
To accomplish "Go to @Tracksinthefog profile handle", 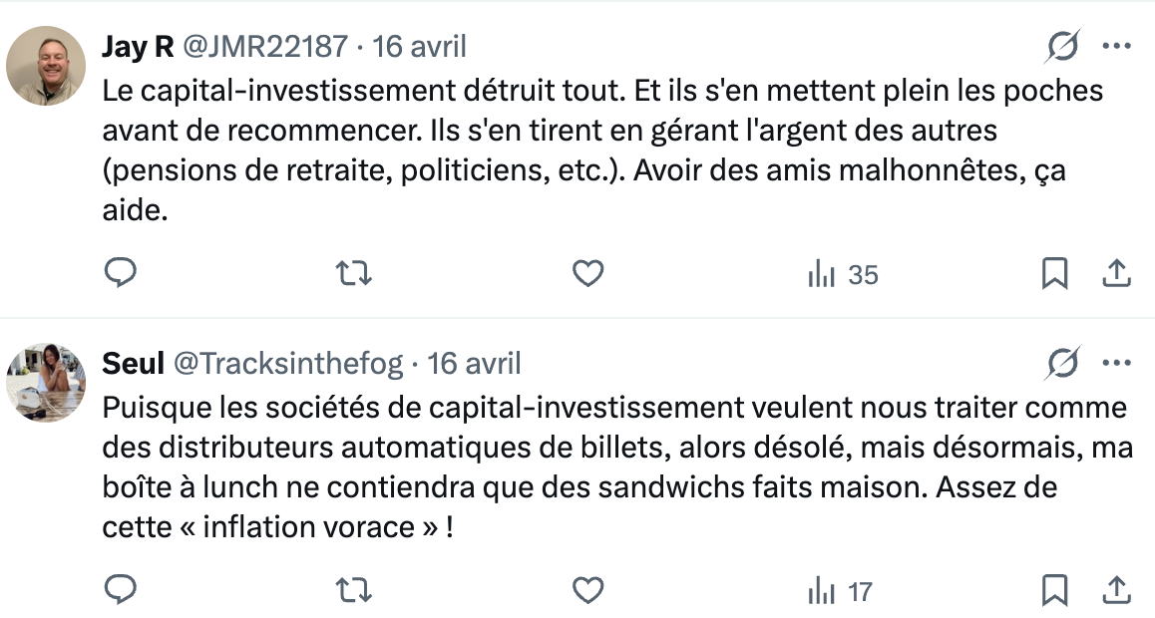I will tap(288, 364).
